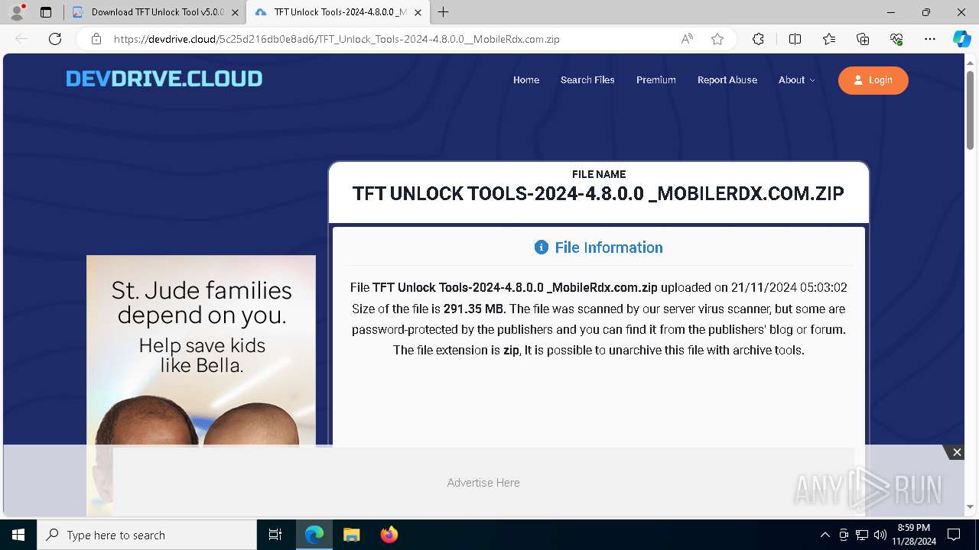The image size is (979, 550).
Task: Click the browser profile avatar icon
Action: point(16,12)
